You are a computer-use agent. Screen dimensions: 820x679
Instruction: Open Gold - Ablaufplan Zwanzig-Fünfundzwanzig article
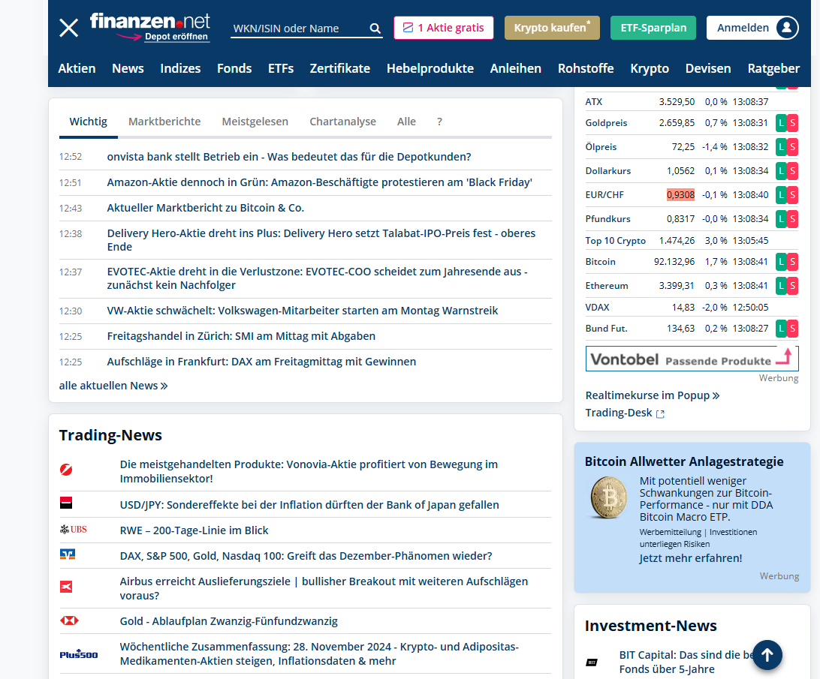[228, 621]
